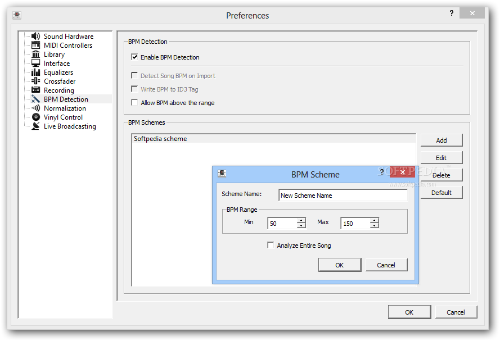Image resolution: width=500 pixels, height=341 pixels.
Task: Increase the Min BPM value
Action: (301, 220)
